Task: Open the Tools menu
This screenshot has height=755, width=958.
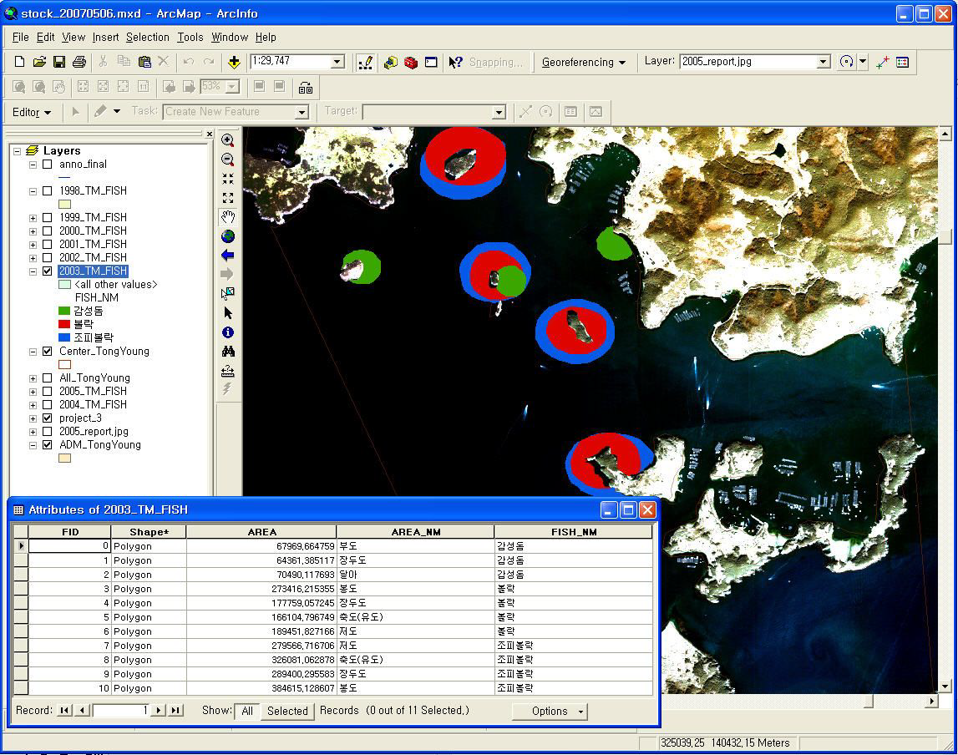Action: click(x=190, y=38)
